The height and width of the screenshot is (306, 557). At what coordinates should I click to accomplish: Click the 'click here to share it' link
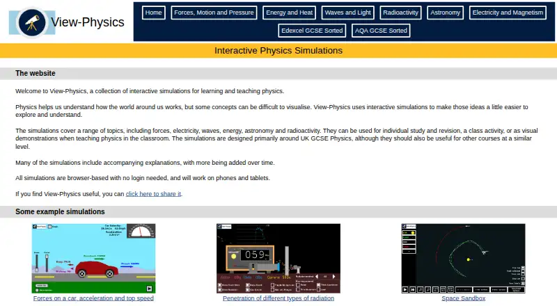[153, 194]
